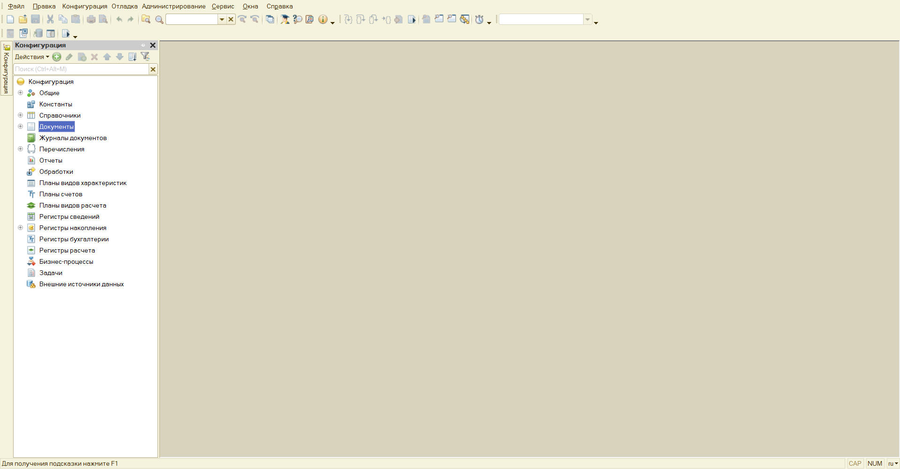Select the Планы видов характеристик item
Screen dimensions: 900x469
[x=83, y=183]
